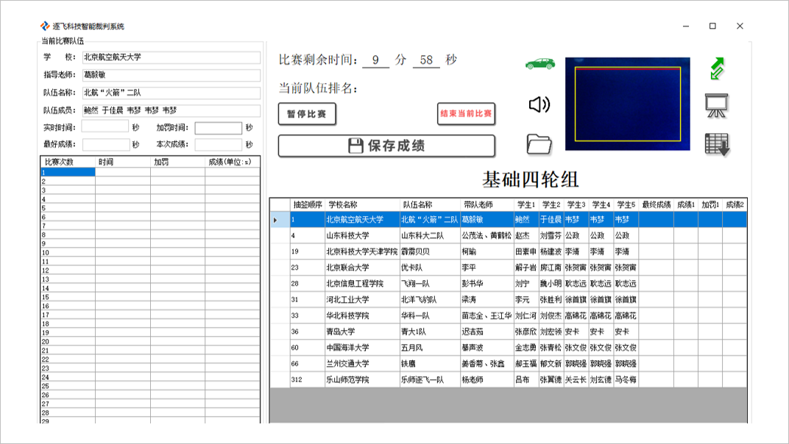Click the 加罚1 column header
The height and width of the screenshot is (444, 789).
pos(710,204)
